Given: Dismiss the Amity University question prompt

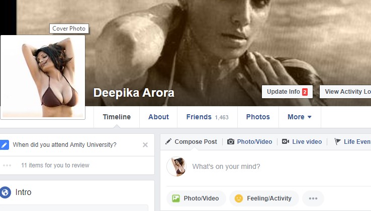Looking at the screenshot, I should point(145,145).
